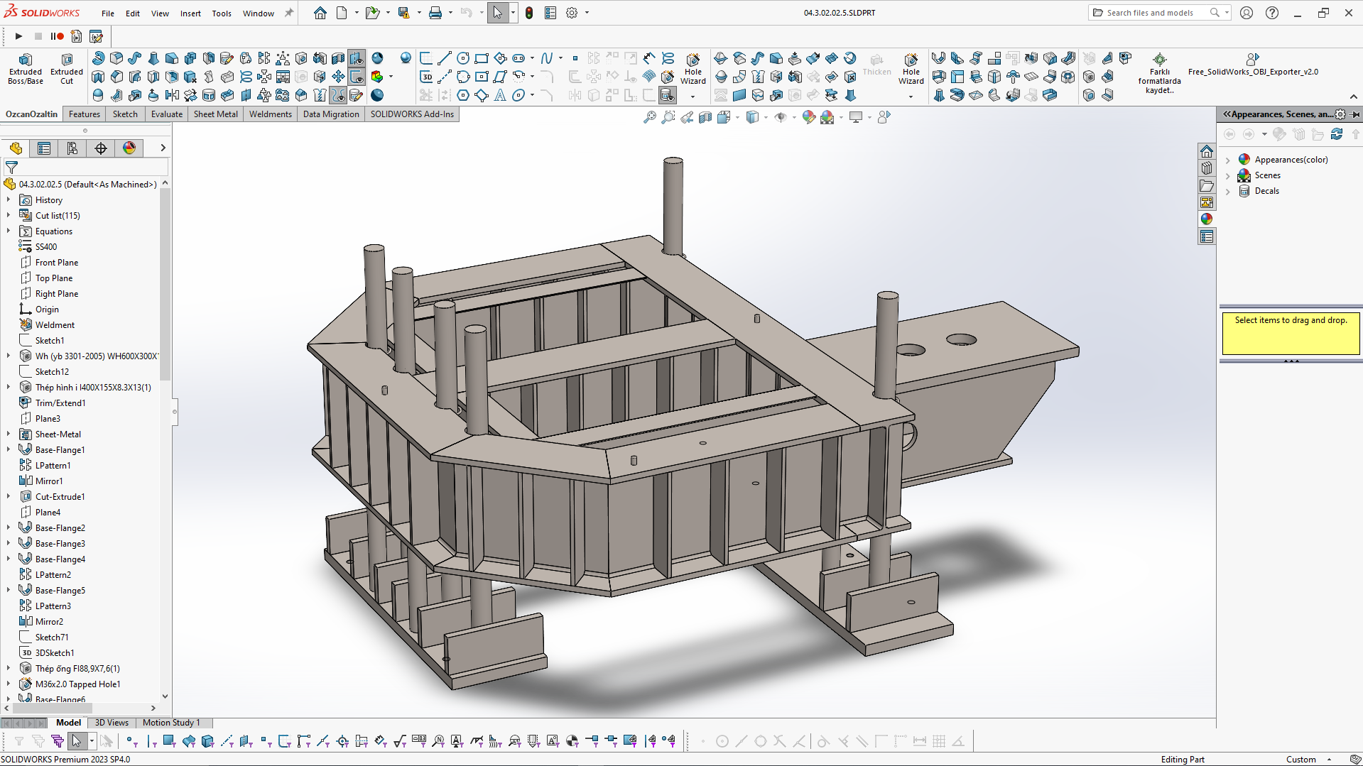Click Zoom to Area icon
This screenshot has height=766, width=1363.
668,117
